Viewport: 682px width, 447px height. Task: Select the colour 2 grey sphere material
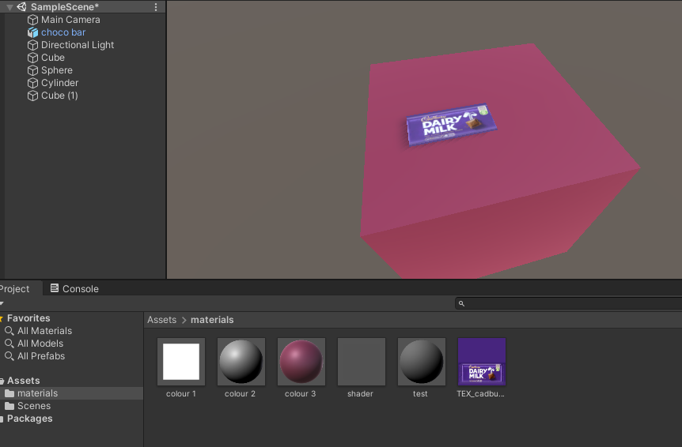click(x=241, y=362)
